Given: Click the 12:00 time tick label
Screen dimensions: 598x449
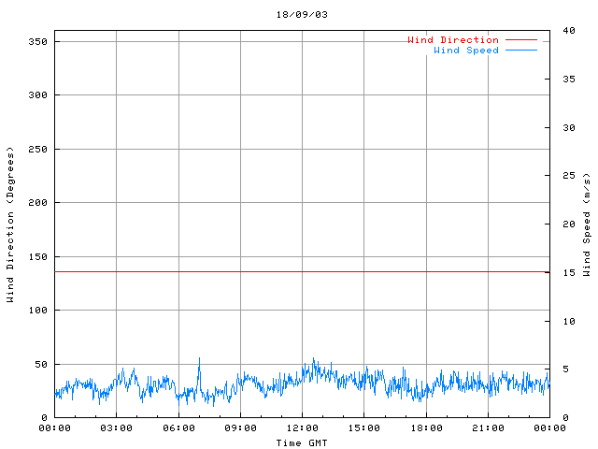Looking at the screenshot, I should coord(303,428).
